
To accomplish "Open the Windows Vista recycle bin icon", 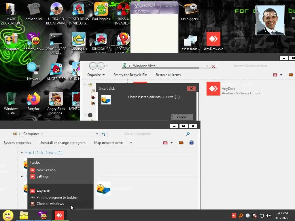I will (x=11, y=103).
